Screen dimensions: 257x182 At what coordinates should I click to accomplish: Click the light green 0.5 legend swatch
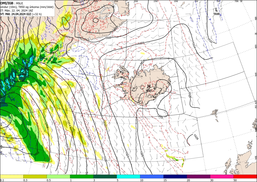[x=58, y=176]
